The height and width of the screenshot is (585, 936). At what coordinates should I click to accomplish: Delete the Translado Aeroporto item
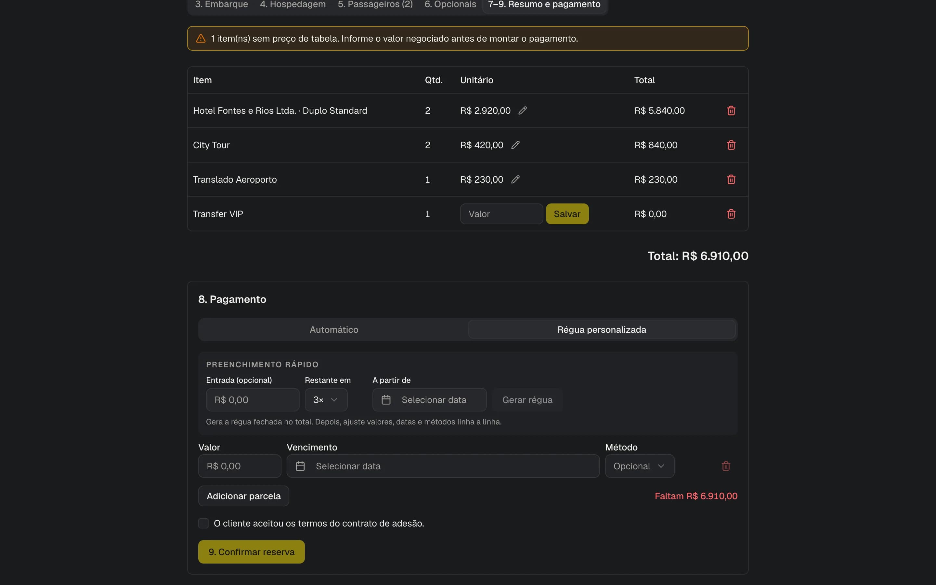731,179
